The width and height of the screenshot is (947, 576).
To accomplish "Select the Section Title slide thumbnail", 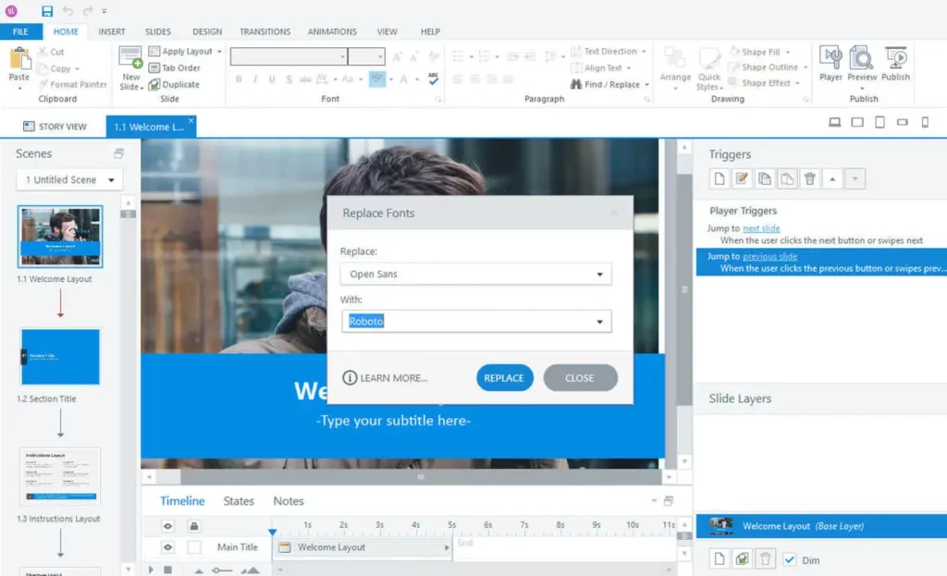I will [60, 357].
